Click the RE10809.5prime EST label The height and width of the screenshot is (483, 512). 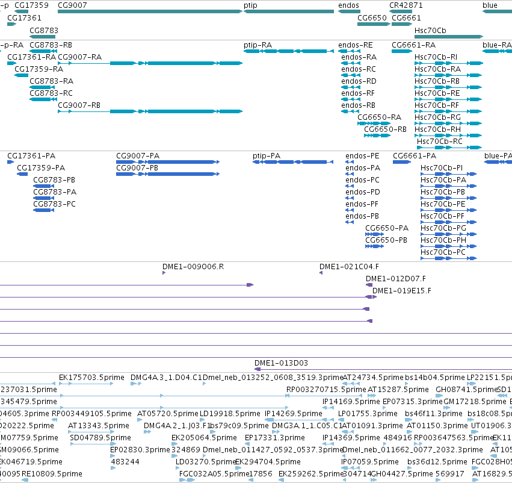coord(52,473)
